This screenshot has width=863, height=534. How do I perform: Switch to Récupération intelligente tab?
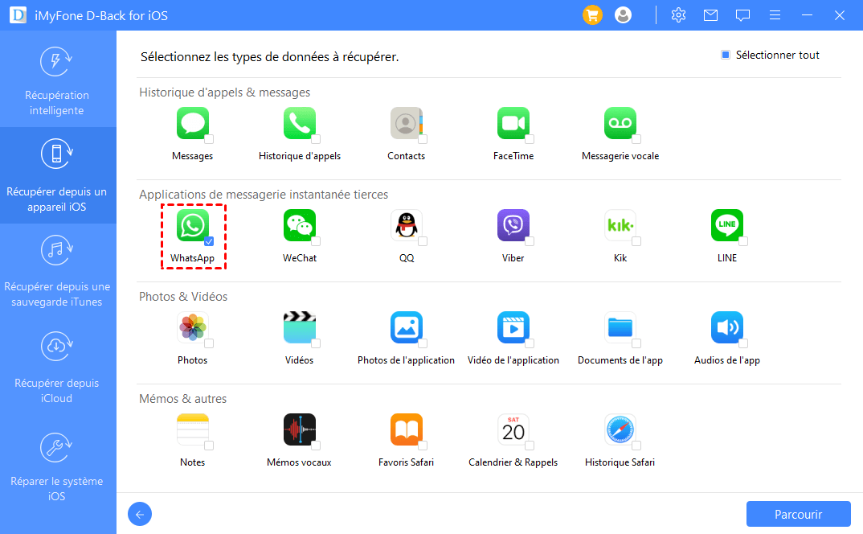58,82
